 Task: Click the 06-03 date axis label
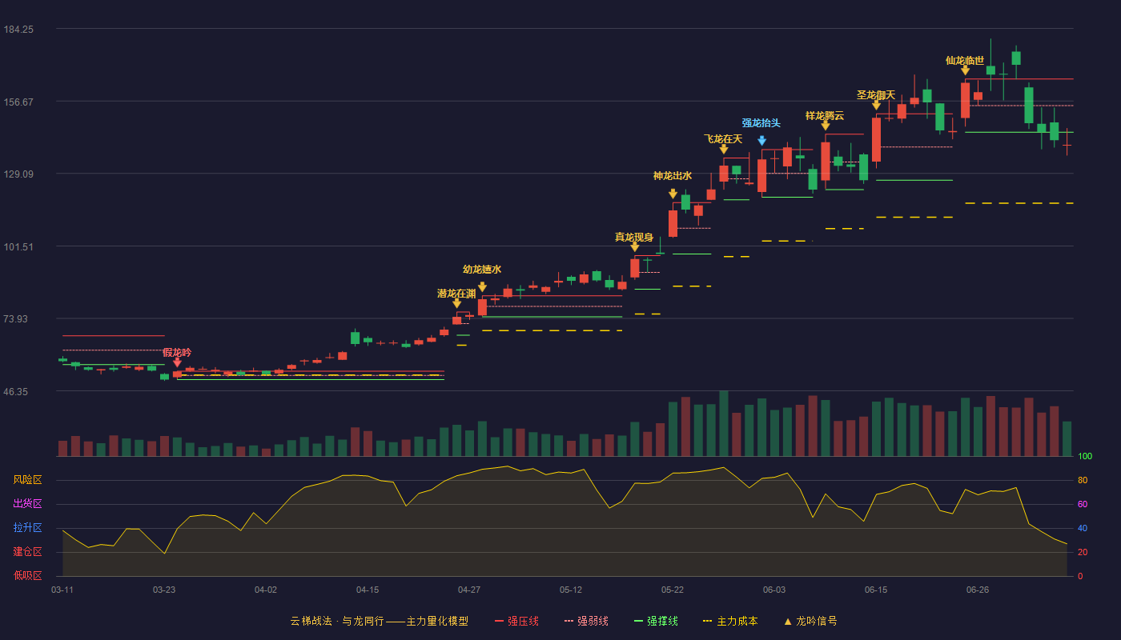(774, 590)
